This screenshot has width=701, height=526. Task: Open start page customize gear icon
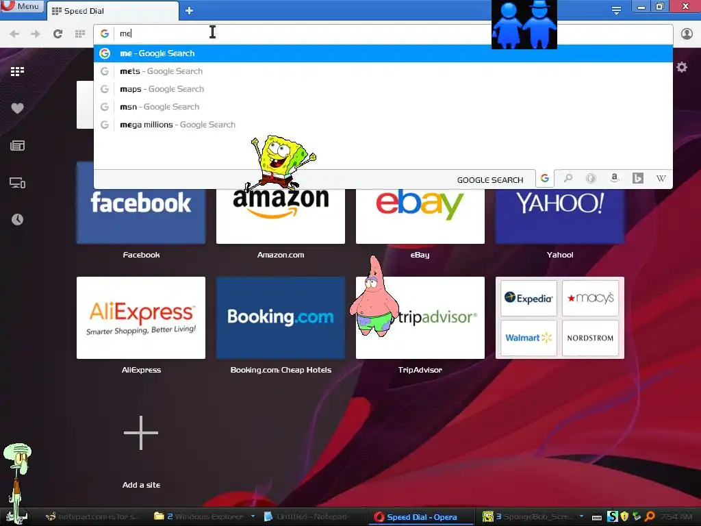[x=682, y=67]
